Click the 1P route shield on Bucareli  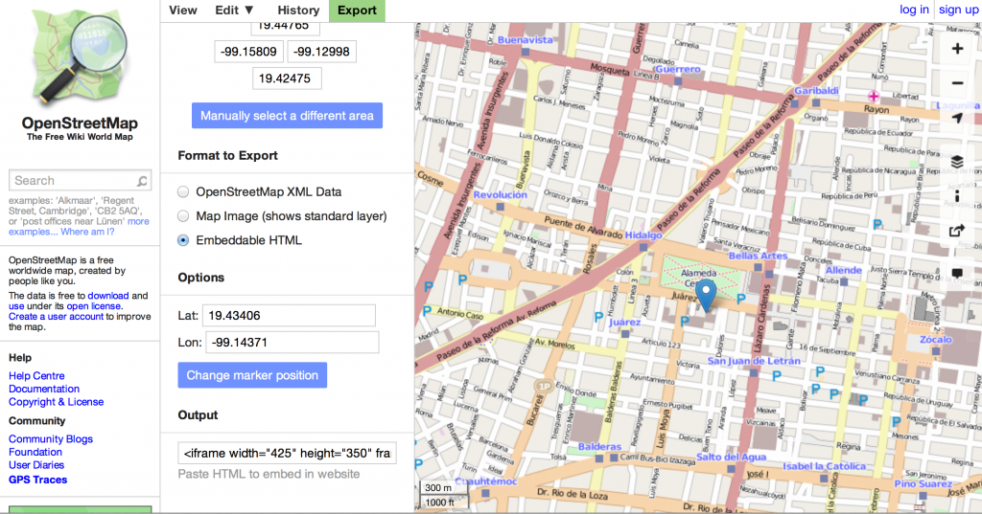pos(545,386)
